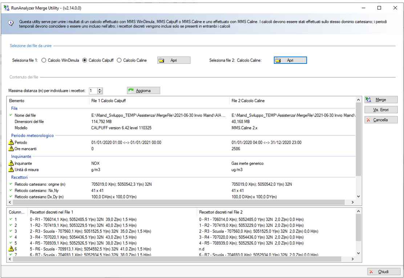Click File 1 Calcolo Calpuff column header
Image resolution: width=404 pixels, height=278 pixels.
[x=159, y=101]
